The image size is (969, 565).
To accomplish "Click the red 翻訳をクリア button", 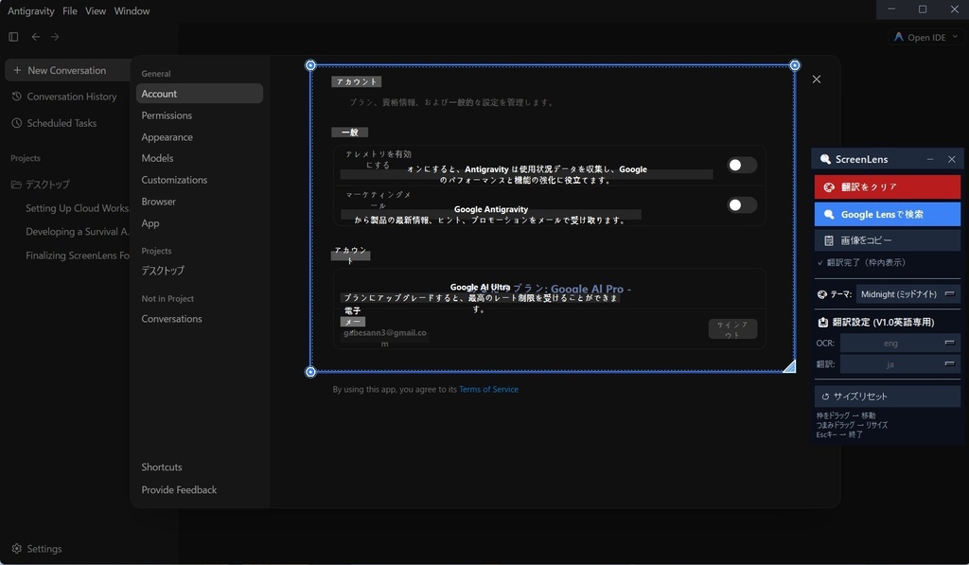I will pyautogui.click(x=888, y=187).
